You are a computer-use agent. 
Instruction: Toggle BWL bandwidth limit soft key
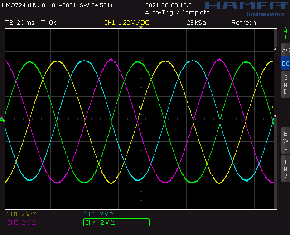tap(285, 141)
